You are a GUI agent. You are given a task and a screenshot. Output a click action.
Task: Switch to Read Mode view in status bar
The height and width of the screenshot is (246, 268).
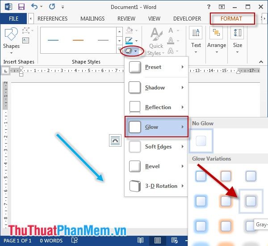[x=141, y=241]
